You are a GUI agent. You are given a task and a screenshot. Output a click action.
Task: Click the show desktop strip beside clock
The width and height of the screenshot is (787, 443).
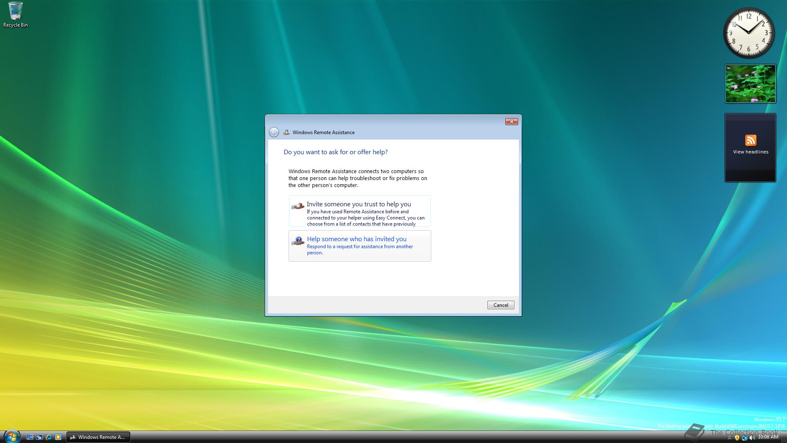(784, 437)
